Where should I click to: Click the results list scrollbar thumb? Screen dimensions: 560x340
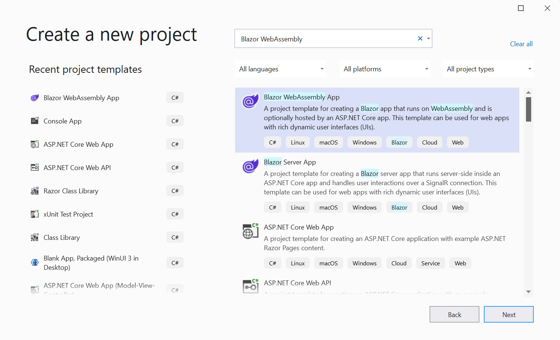(x=529, y=109)
